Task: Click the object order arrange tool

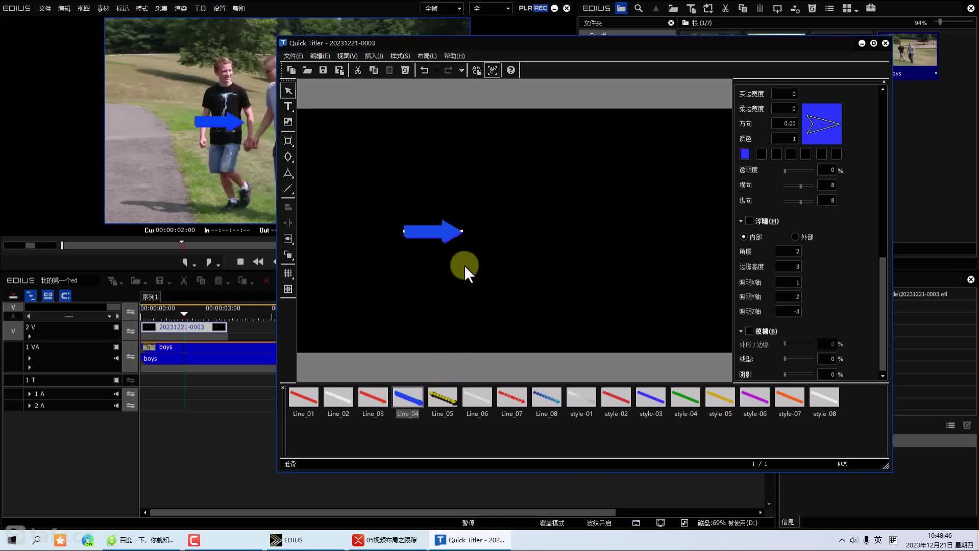Action: 288,255
